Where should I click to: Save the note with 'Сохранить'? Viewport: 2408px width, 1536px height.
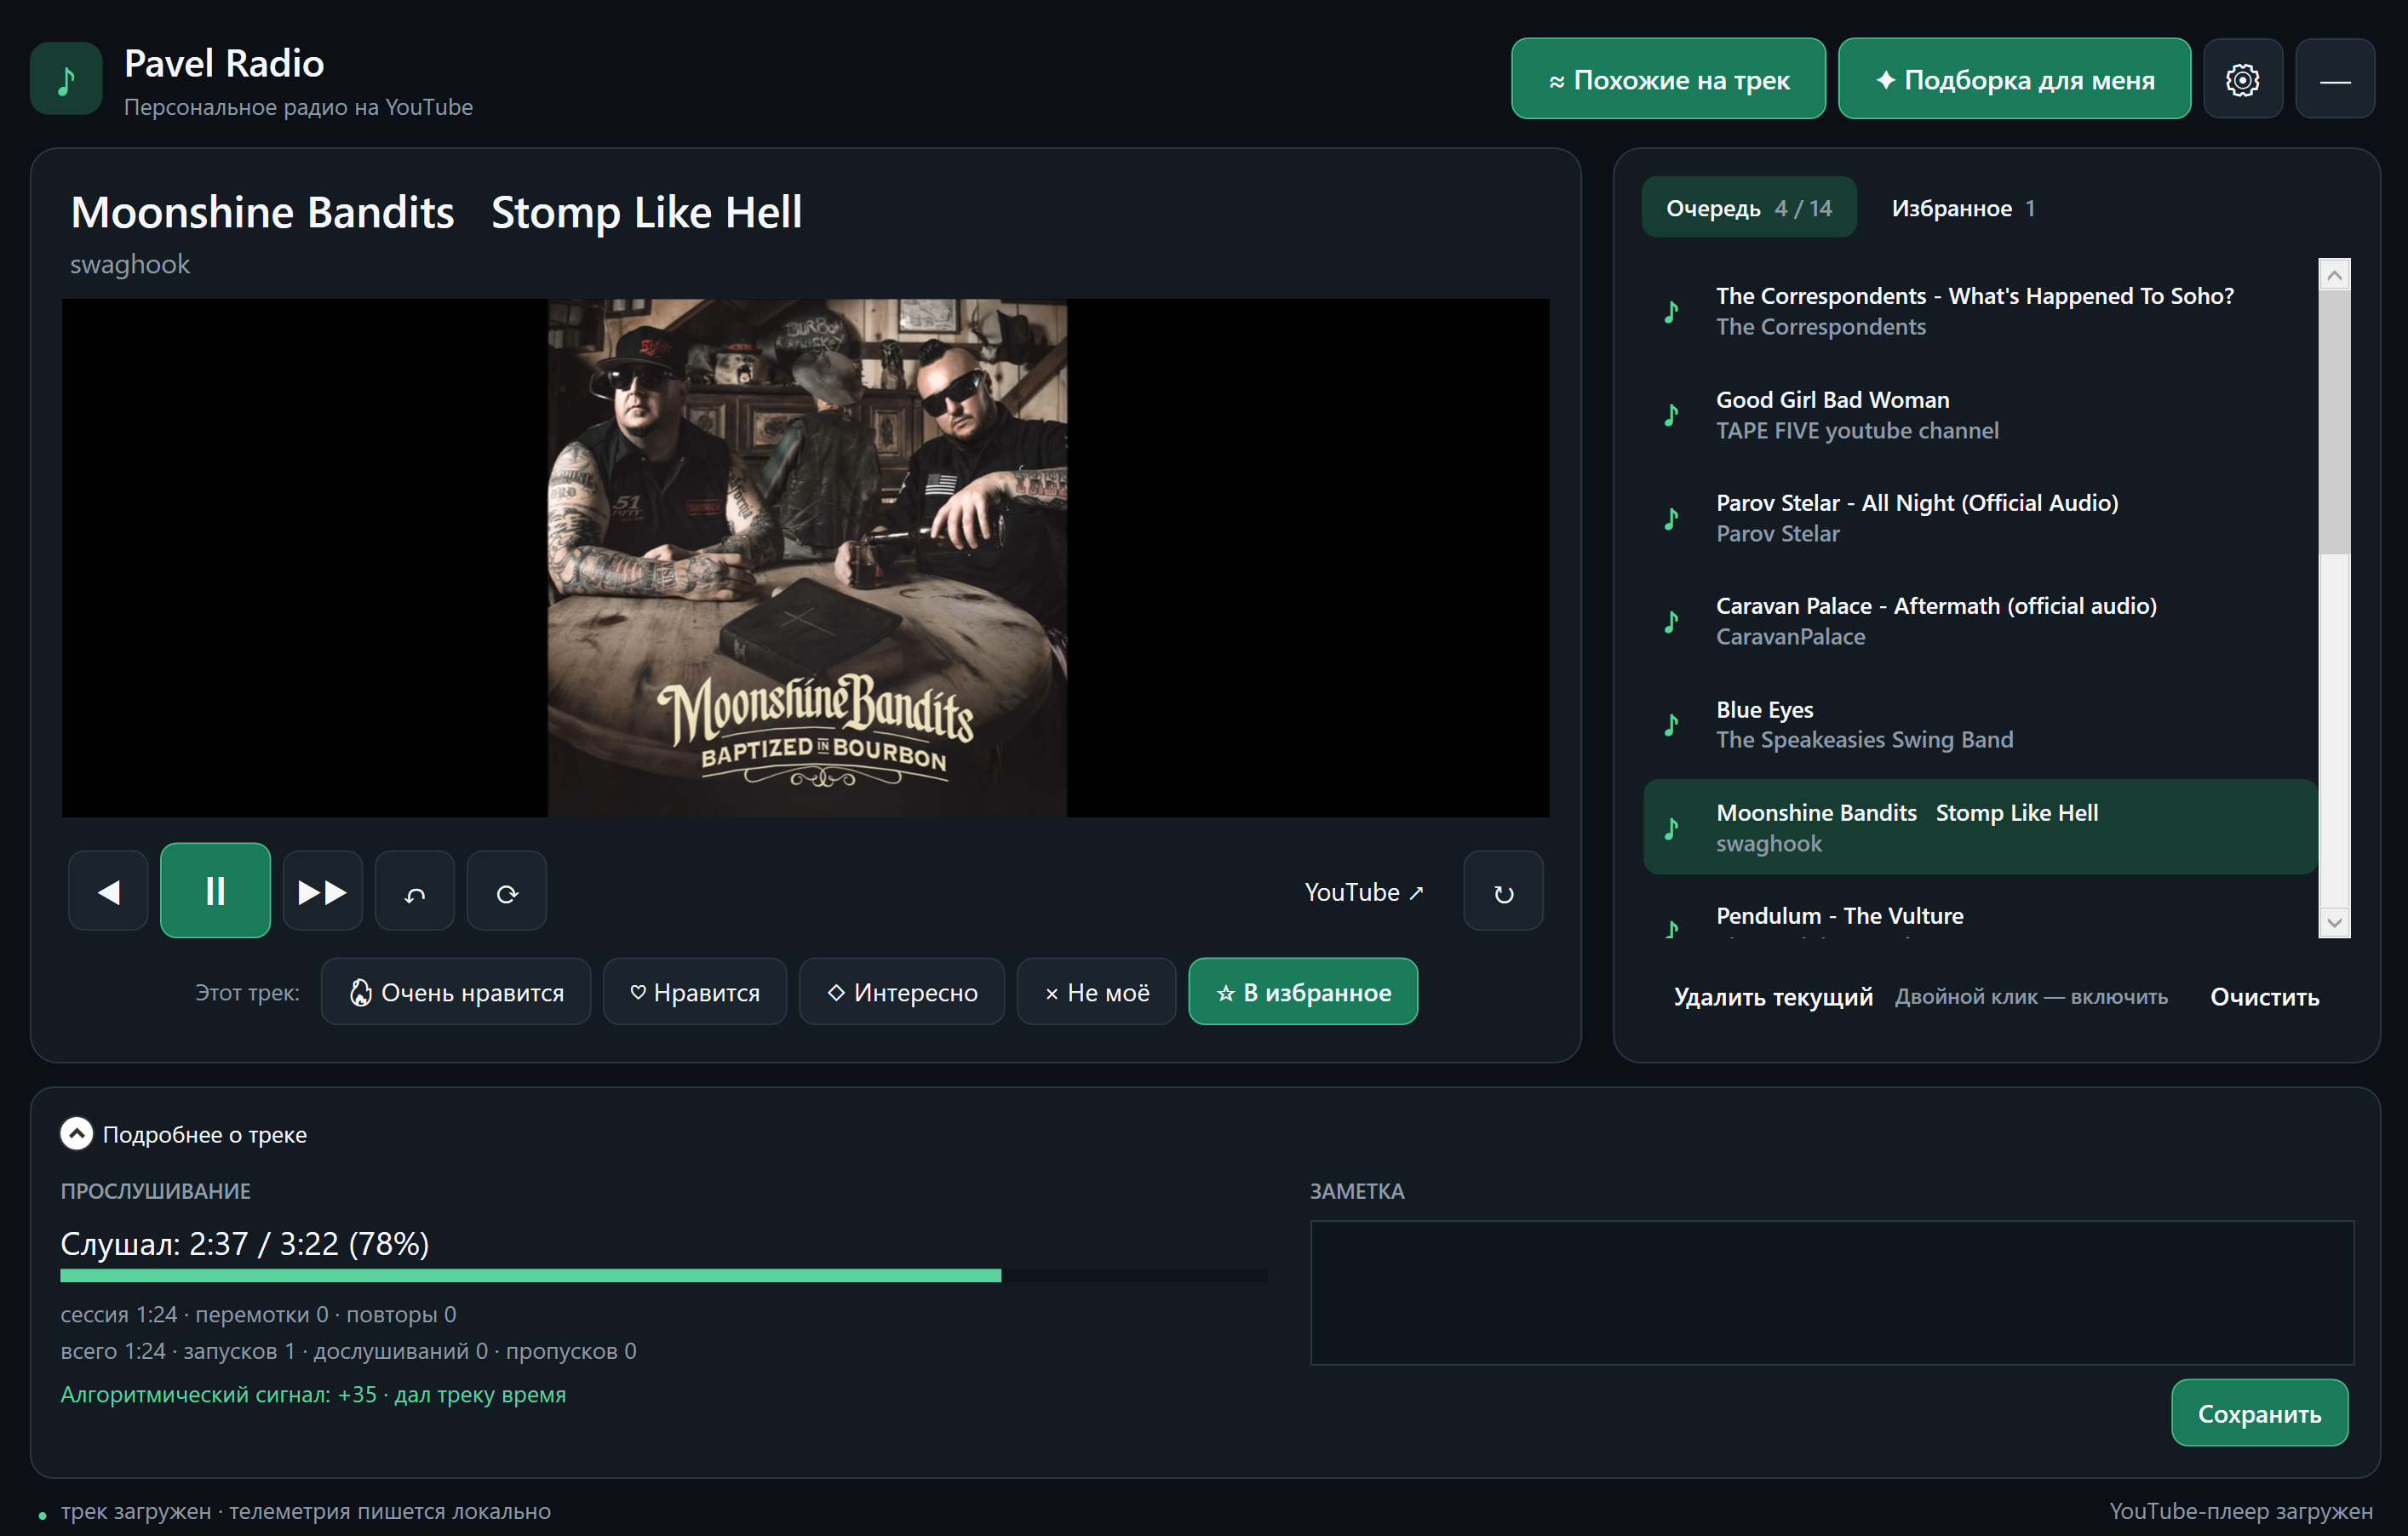tap(2259, 1413)
